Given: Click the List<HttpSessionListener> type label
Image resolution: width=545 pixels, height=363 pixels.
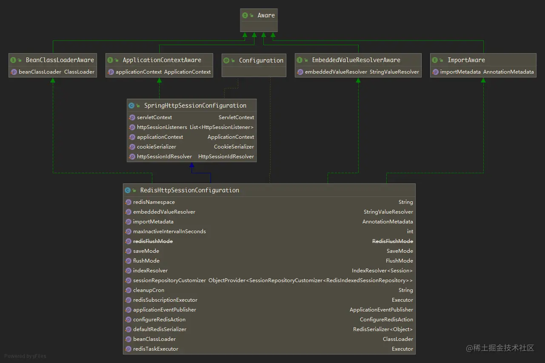Looking at the screenshot, I should (222, 127).
